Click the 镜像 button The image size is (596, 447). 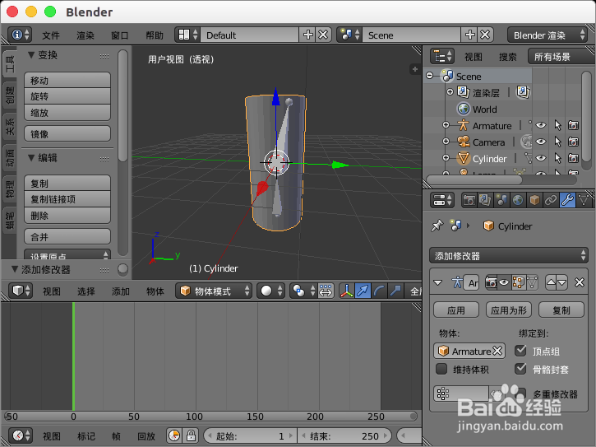tap(67, 133)
